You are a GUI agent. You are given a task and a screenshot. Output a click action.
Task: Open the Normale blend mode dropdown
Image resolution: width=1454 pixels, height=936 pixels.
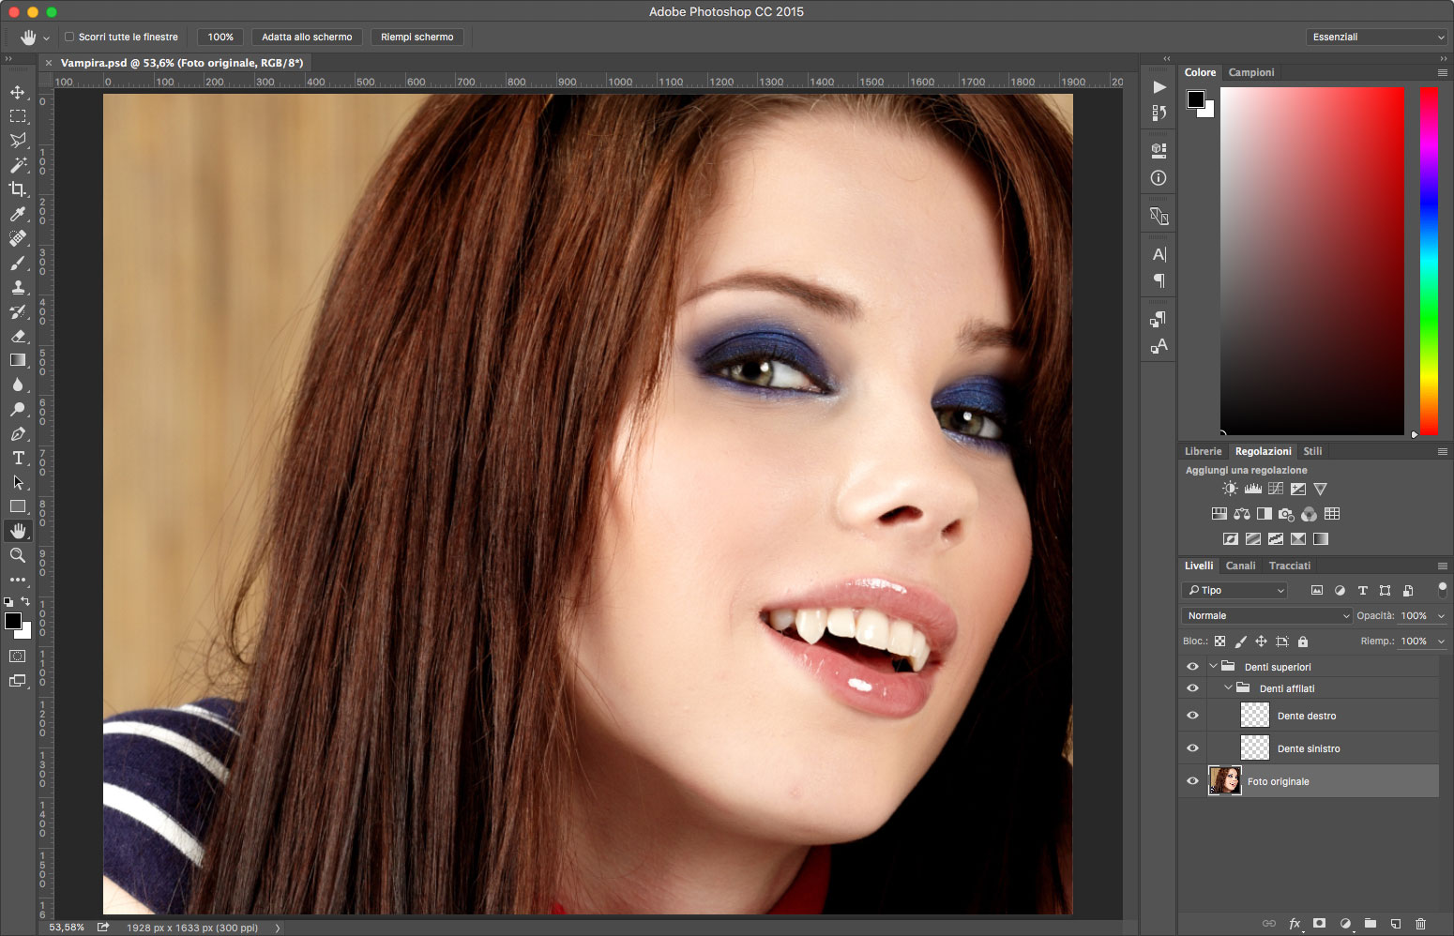[1266, 616]
